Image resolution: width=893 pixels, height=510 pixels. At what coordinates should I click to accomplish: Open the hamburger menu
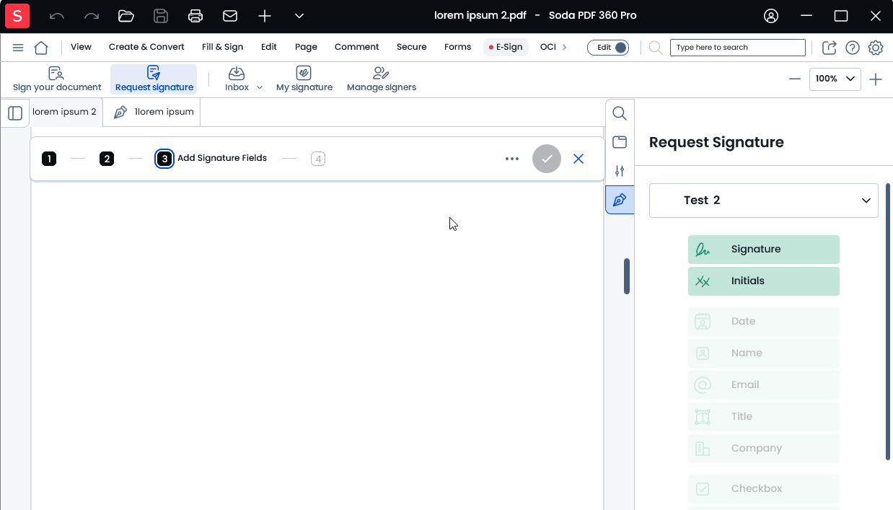tap(18, 48)
